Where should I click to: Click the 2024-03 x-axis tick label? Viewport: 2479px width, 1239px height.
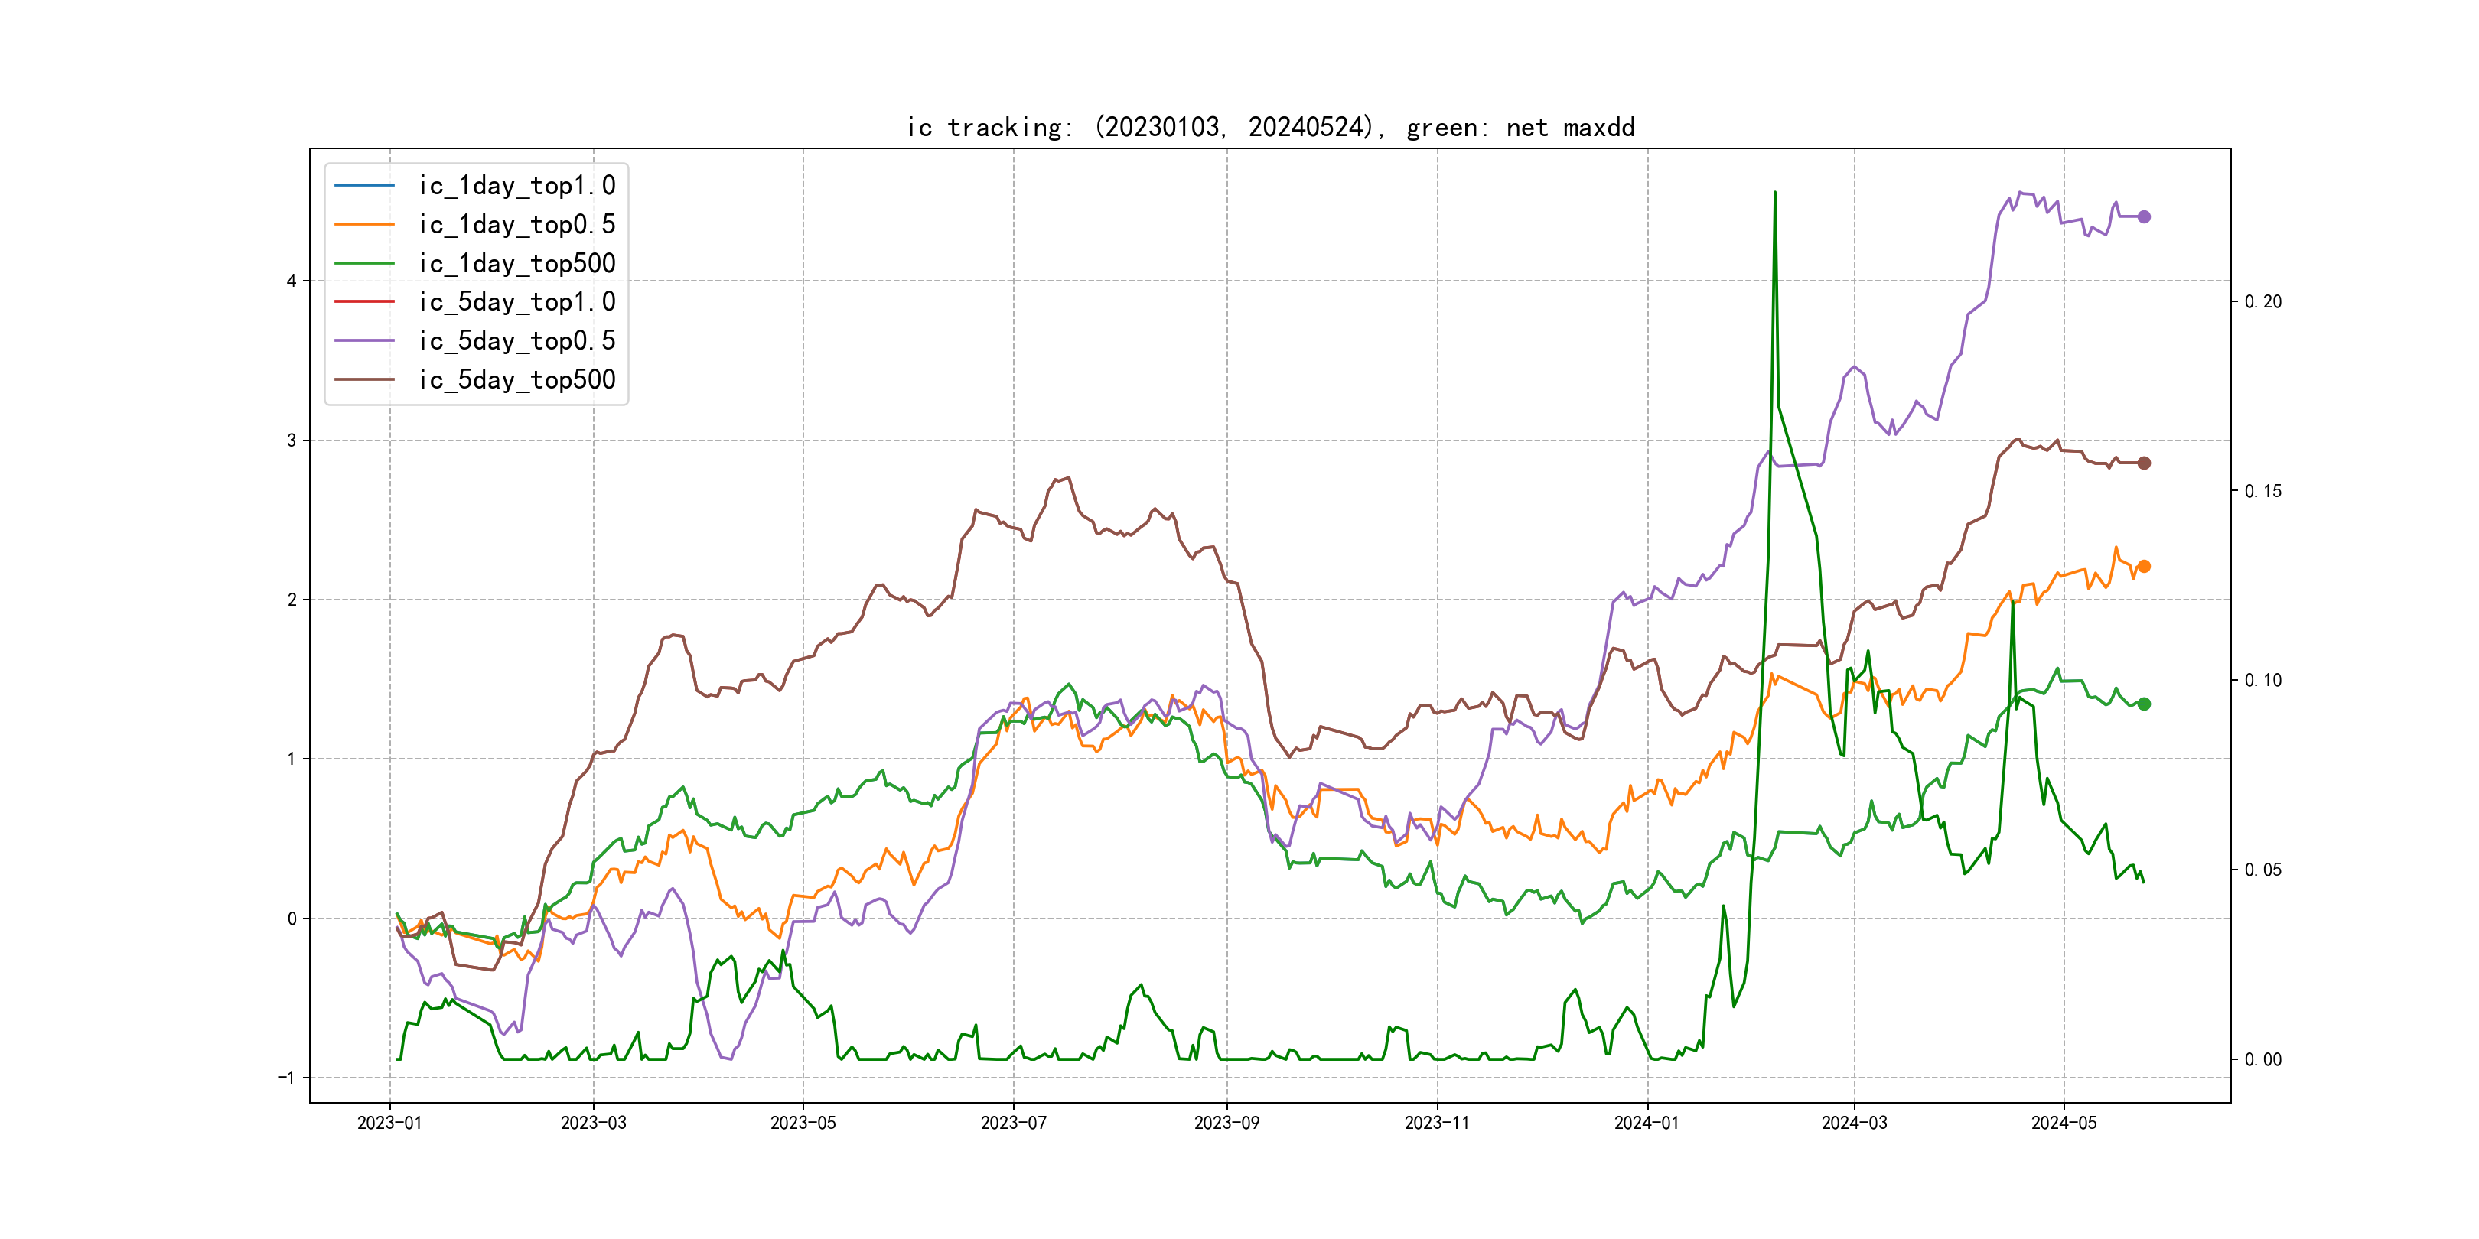1855,1123
